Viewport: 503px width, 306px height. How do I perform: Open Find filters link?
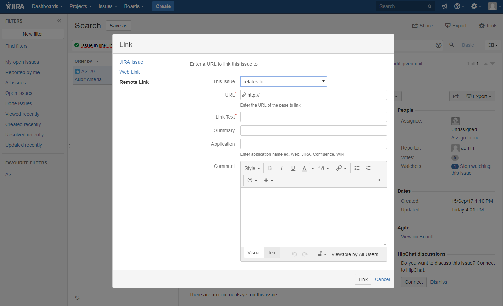point(16,46)
